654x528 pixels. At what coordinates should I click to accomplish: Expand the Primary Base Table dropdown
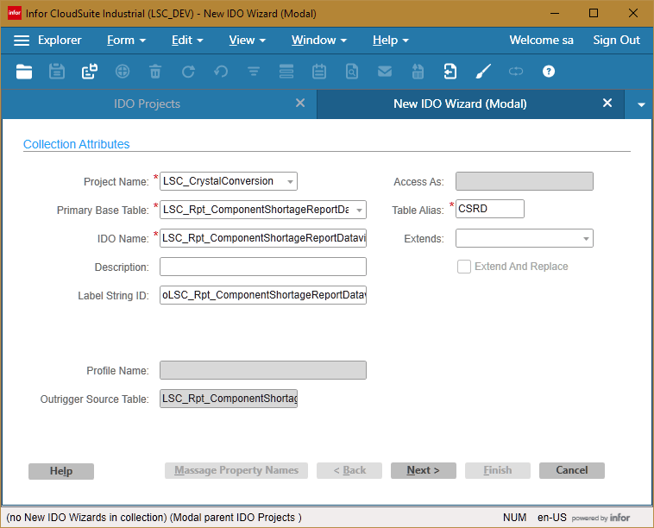[359, 211]
